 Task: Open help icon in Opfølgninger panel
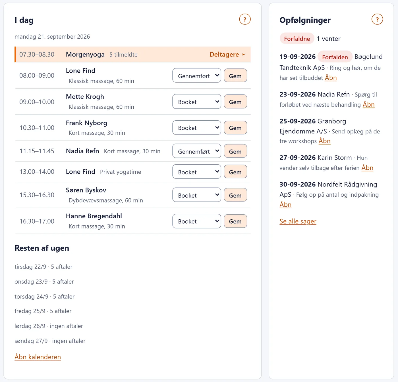(377, 19)
